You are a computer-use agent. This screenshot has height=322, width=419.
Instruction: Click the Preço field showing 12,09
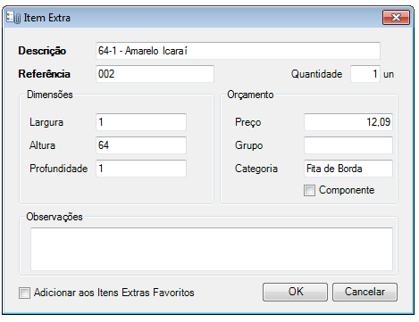348,122
